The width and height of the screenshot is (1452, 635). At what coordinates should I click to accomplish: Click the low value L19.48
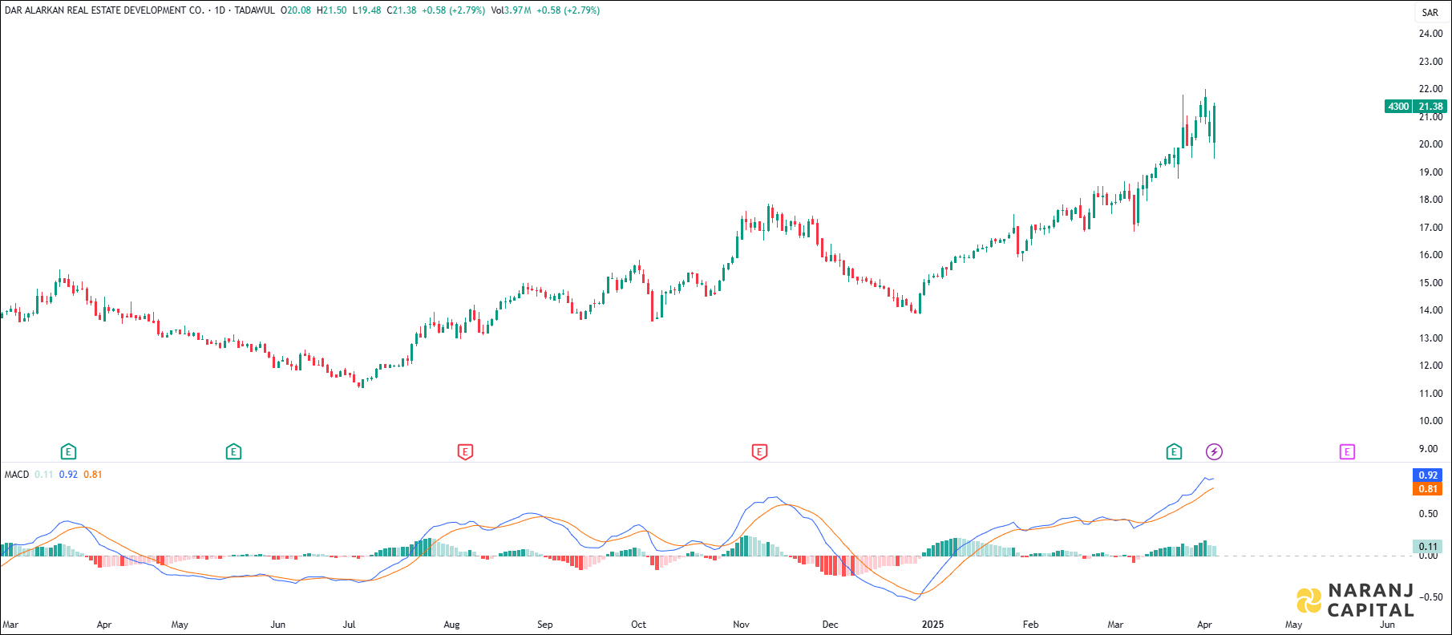point(367,10)
